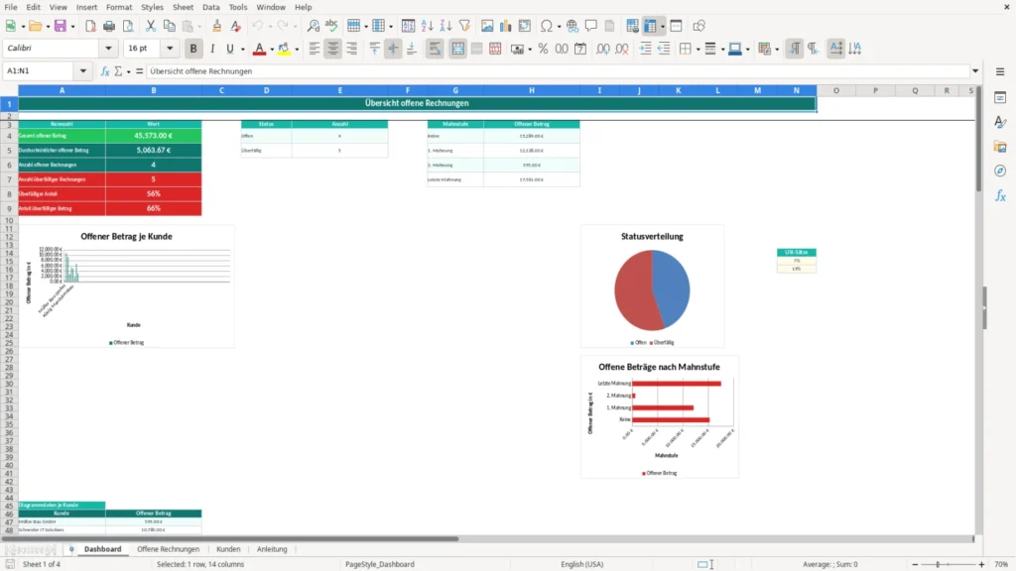Screen dimensions: 1016x571
Task: Click the zoom slider handle
Action: click(938, 564)
